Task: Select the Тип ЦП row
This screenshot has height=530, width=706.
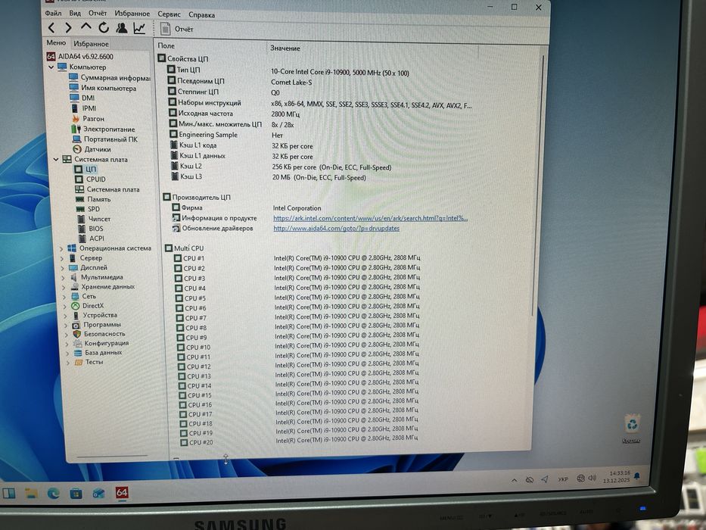Action: (x=288, y=71)
